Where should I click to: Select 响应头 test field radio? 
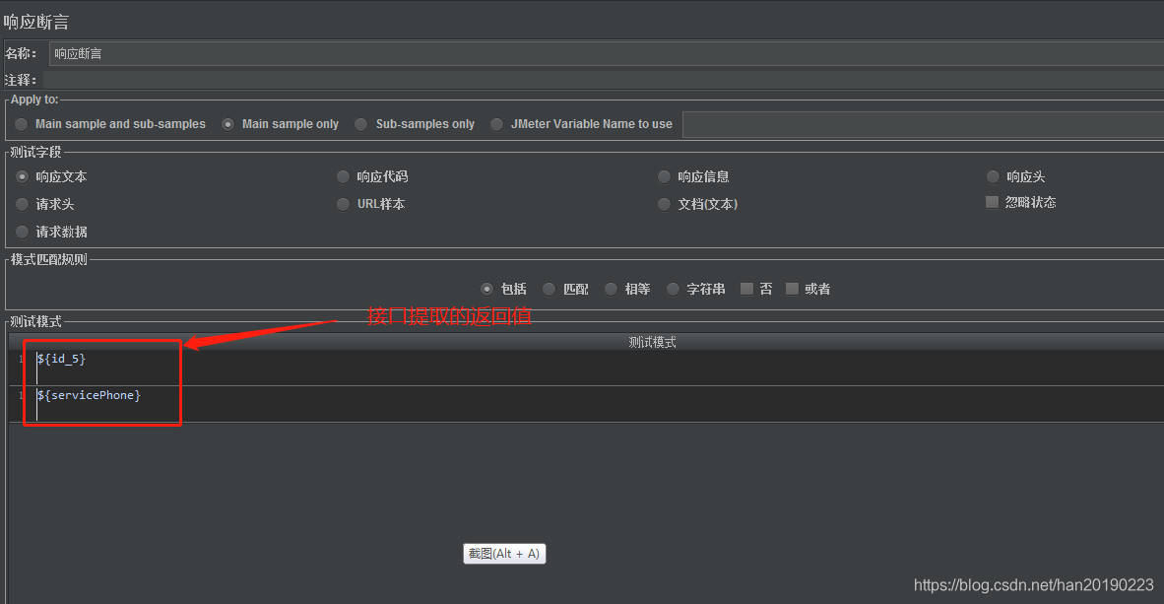coord(994,176)
